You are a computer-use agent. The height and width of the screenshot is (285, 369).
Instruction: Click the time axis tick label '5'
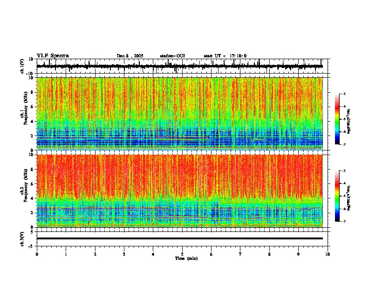(182, 254)
